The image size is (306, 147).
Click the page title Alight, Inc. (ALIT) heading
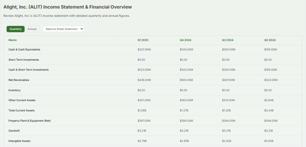68,7
